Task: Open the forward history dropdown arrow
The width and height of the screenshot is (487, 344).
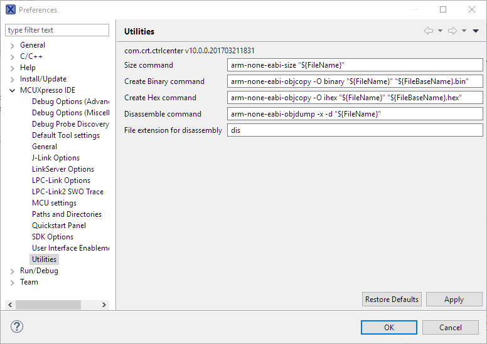Action: (x=464, y=31)
